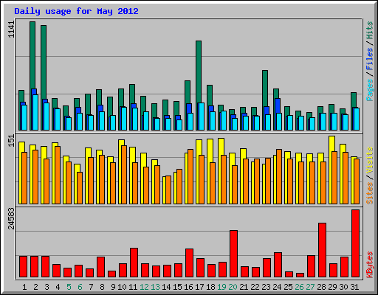Select the cyan pages bar for day 17
This screenshot has height=295, width=378.
click(x=202, y=117)
